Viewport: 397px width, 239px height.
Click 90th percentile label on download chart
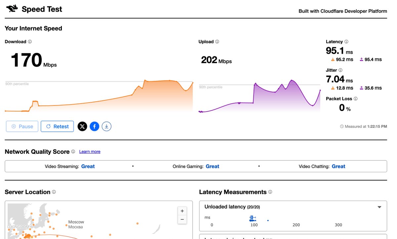pos(17,84)
